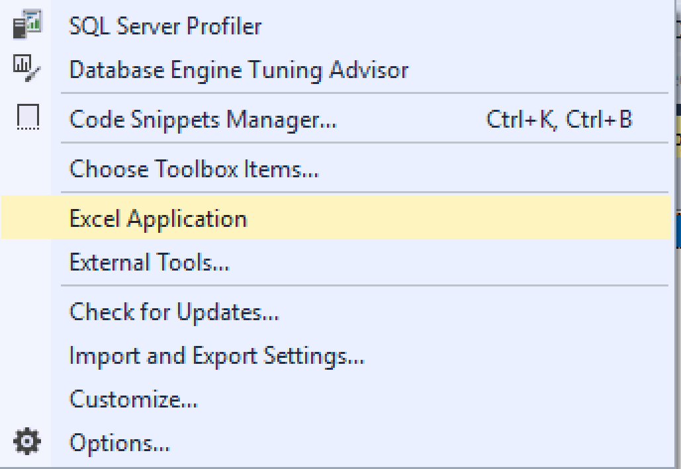The width and height of the screenshot is (681, 469).
Task: Open the Code Snippets Manager dialog
Action: tap(199, 119)
